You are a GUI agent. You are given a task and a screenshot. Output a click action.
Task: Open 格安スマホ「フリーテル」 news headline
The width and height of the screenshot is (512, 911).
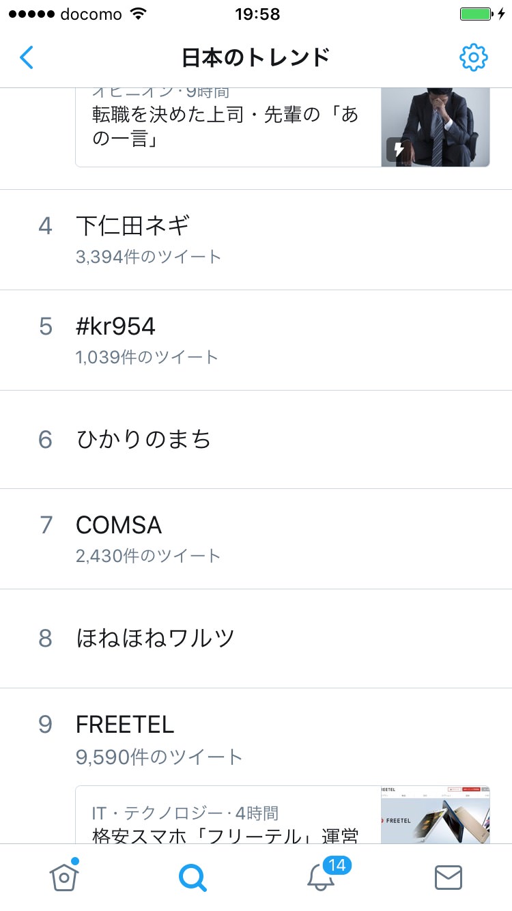(225, 835)
